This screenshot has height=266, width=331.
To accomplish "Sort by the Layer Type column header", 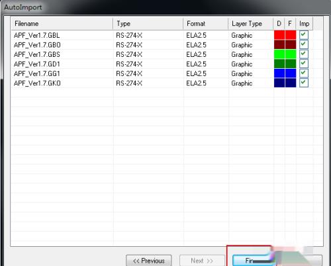I will [x=251, y=24].
